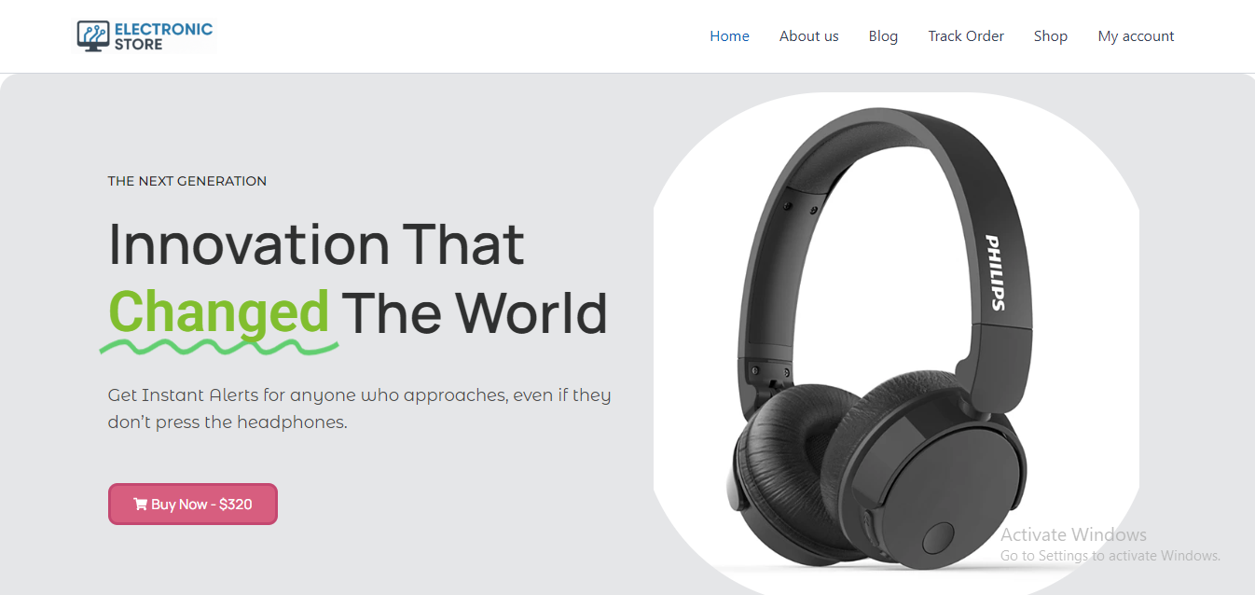Open the Shop page
This screenshot has height=595, width=1255.
click(x=1051, y=36)
